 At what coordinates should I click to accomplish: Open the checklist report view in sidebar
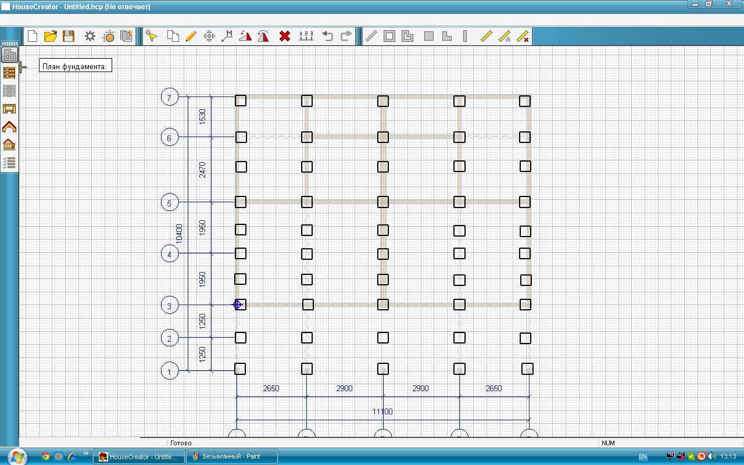coord(9,163)
